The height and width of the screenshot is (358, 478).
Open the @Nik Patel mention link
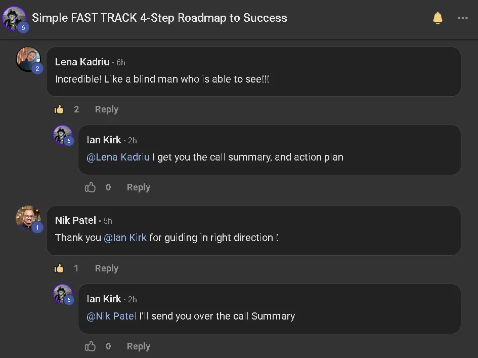111,316
